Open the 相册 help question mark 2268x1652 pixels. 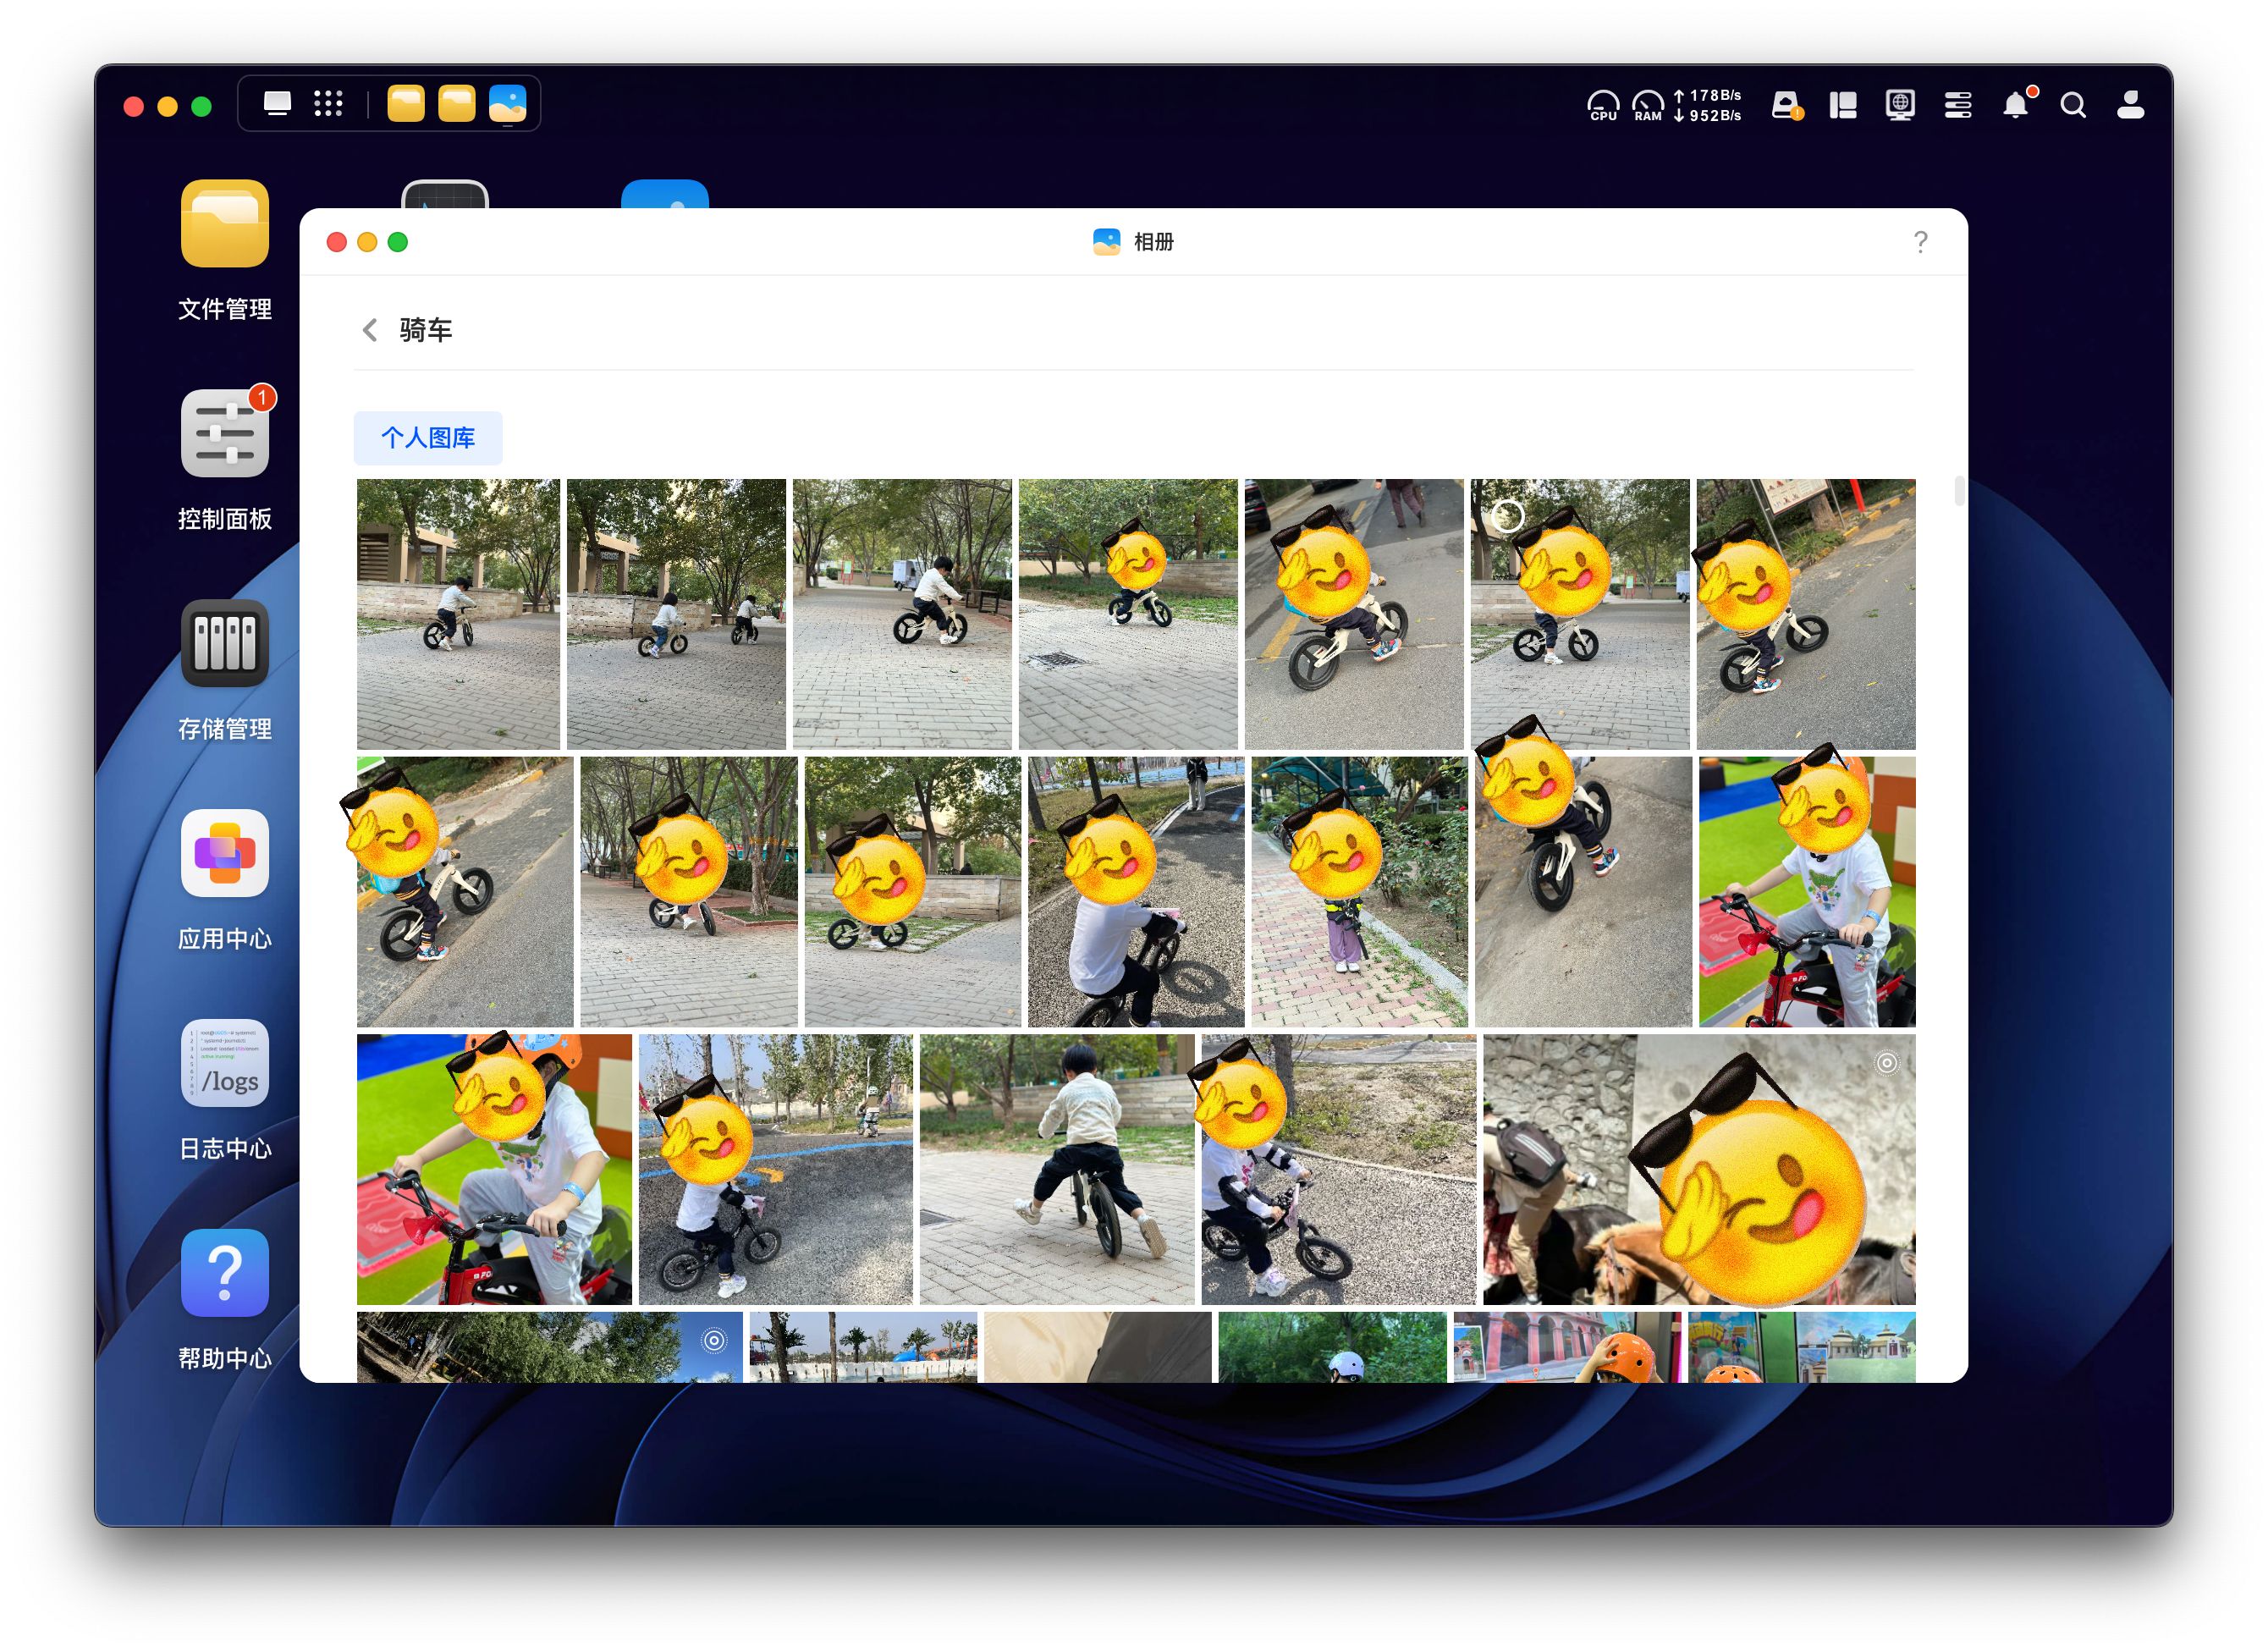[x=1920, y=242]
